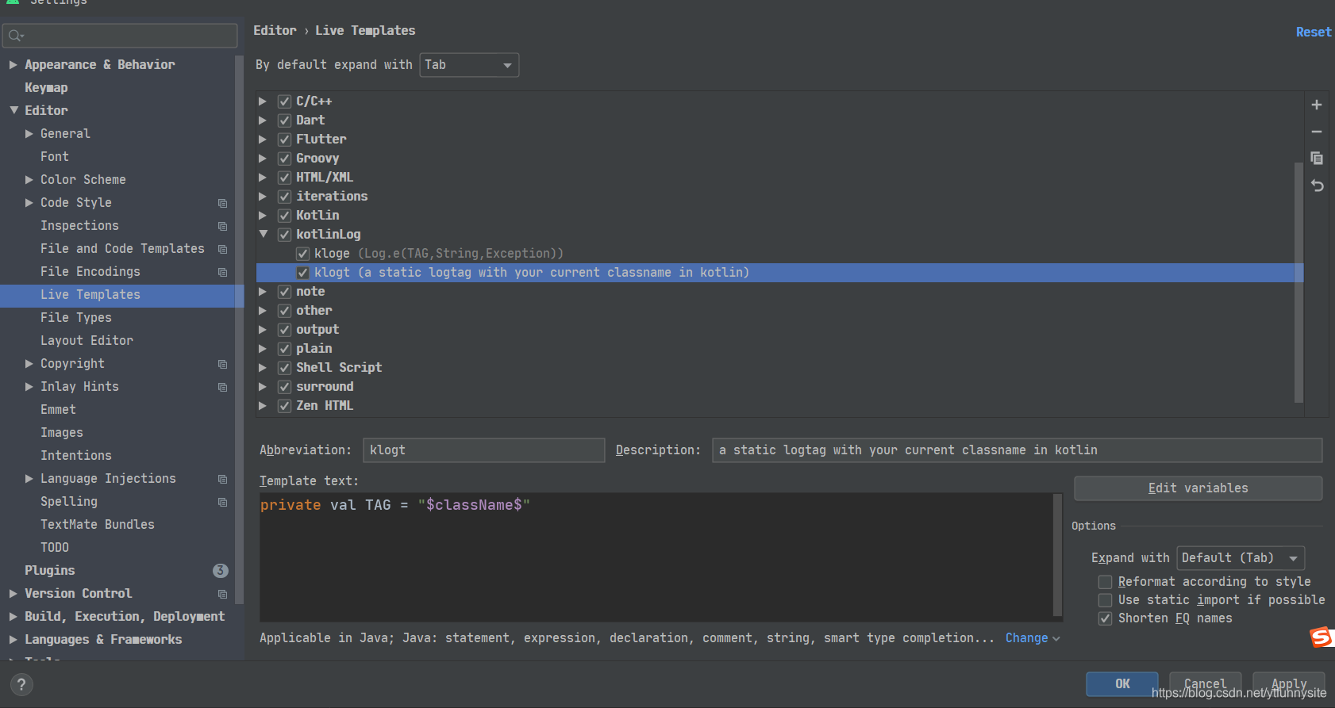Collapse the Editor settings section
Screen dimensions: 1335x708
click(13, 111)
